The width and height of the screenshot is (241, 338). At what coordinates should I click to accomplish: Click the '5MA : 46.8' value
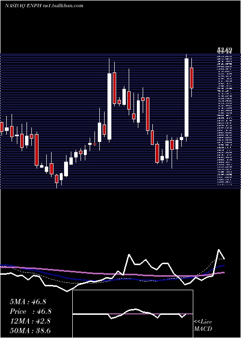tap(28, 302)
